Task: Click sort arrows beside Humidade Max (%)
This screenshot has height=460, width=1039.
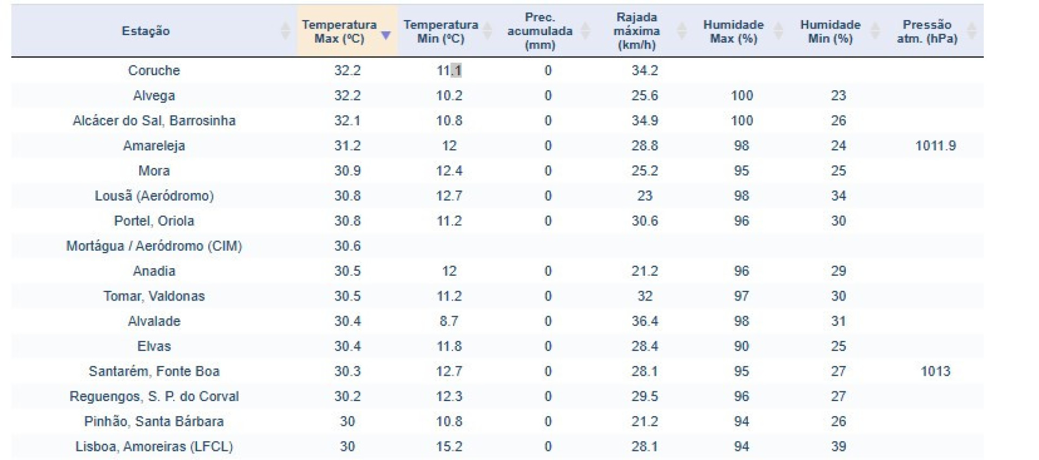Action: 778,31
